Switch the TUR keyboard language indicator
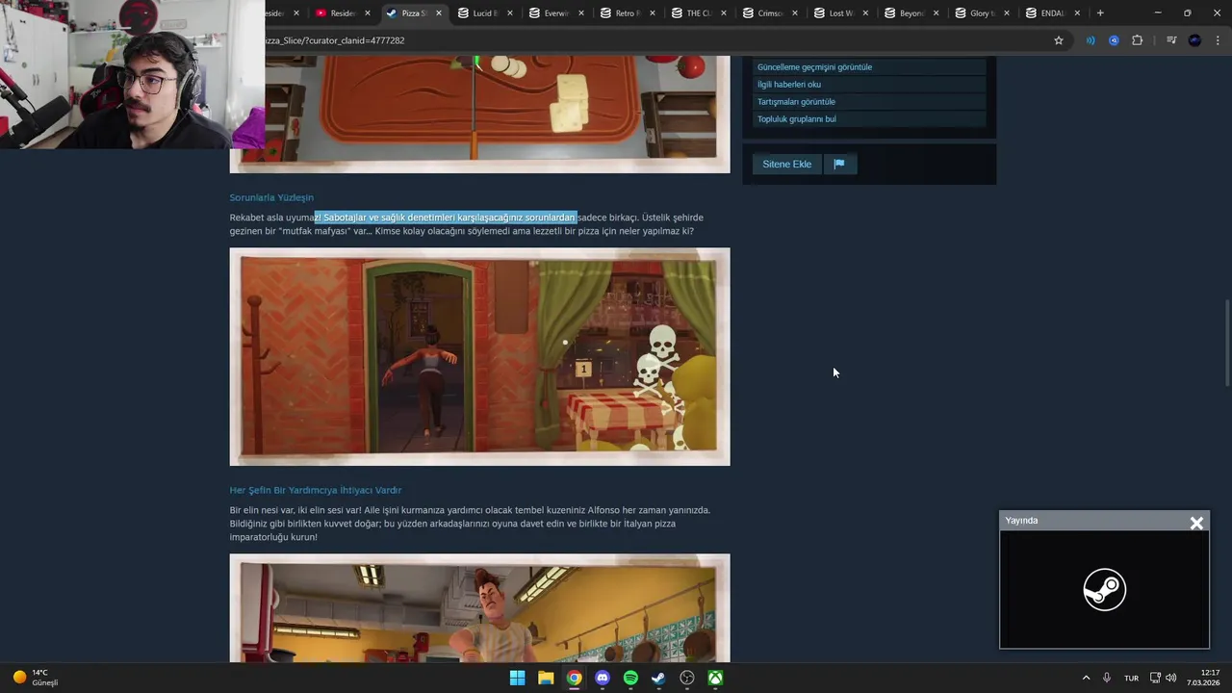Image resolution: width=1232 pixels, height=693 pixels. [1131, 678]
